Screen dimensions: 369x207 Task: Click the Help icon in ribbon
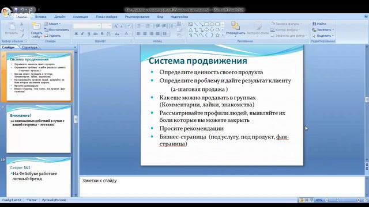tap(366, 17)
